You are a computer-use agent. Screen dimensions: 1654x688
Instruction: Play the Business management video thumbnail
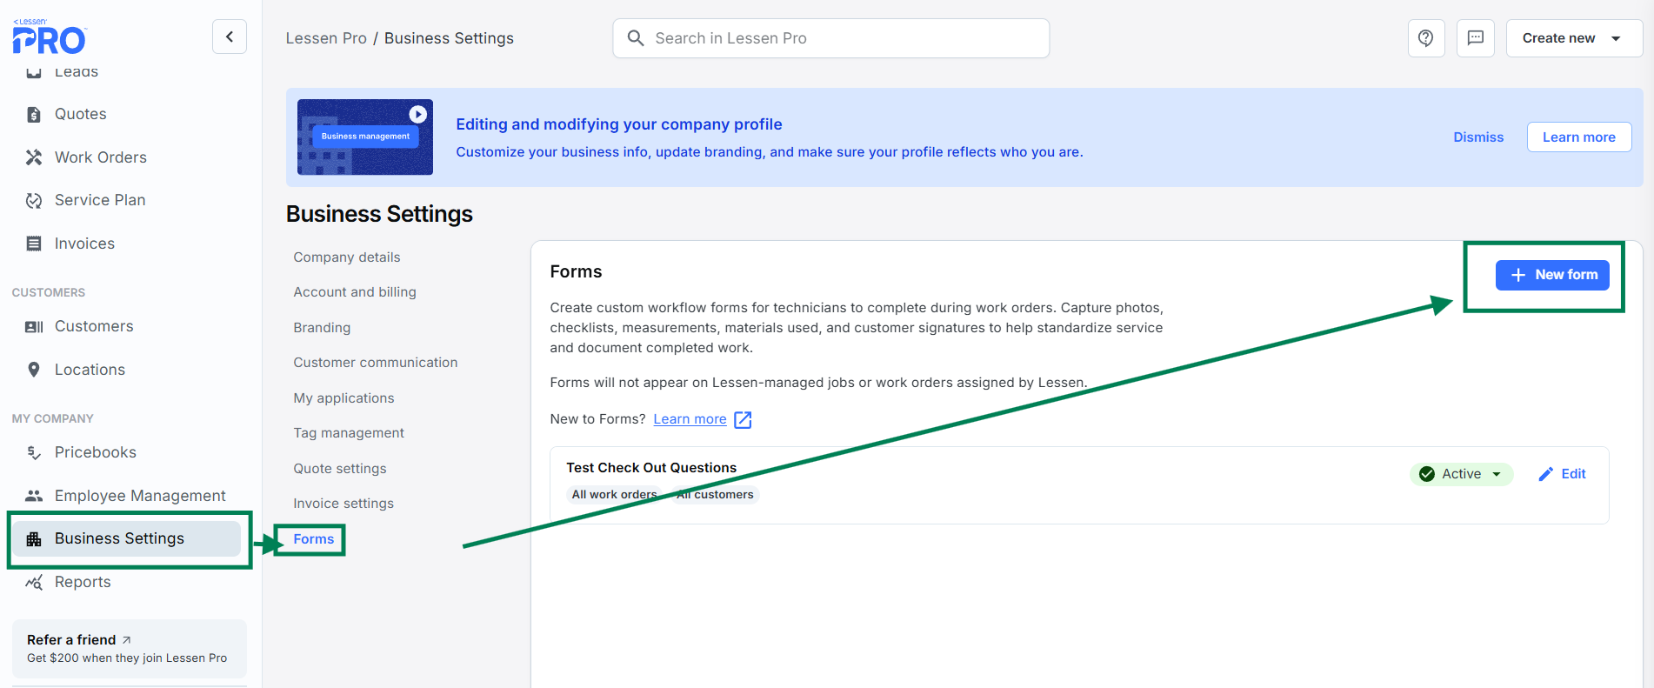[x=365, y=137]
